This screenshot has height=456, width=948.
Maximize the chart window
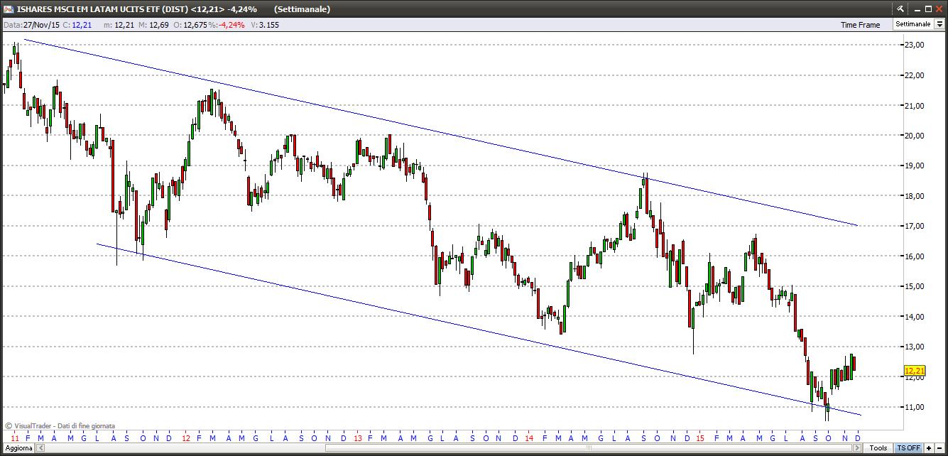coord(927,9)
